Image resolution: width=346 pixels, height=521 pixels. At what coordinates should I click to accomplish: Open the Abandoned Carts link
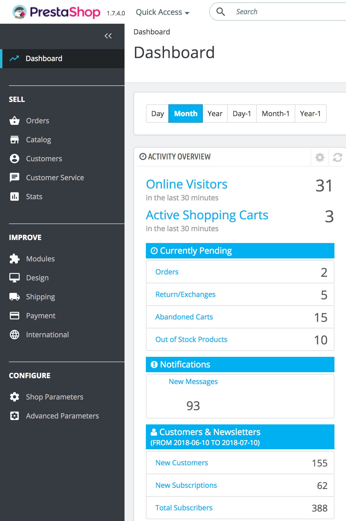(x=184, y=317)
